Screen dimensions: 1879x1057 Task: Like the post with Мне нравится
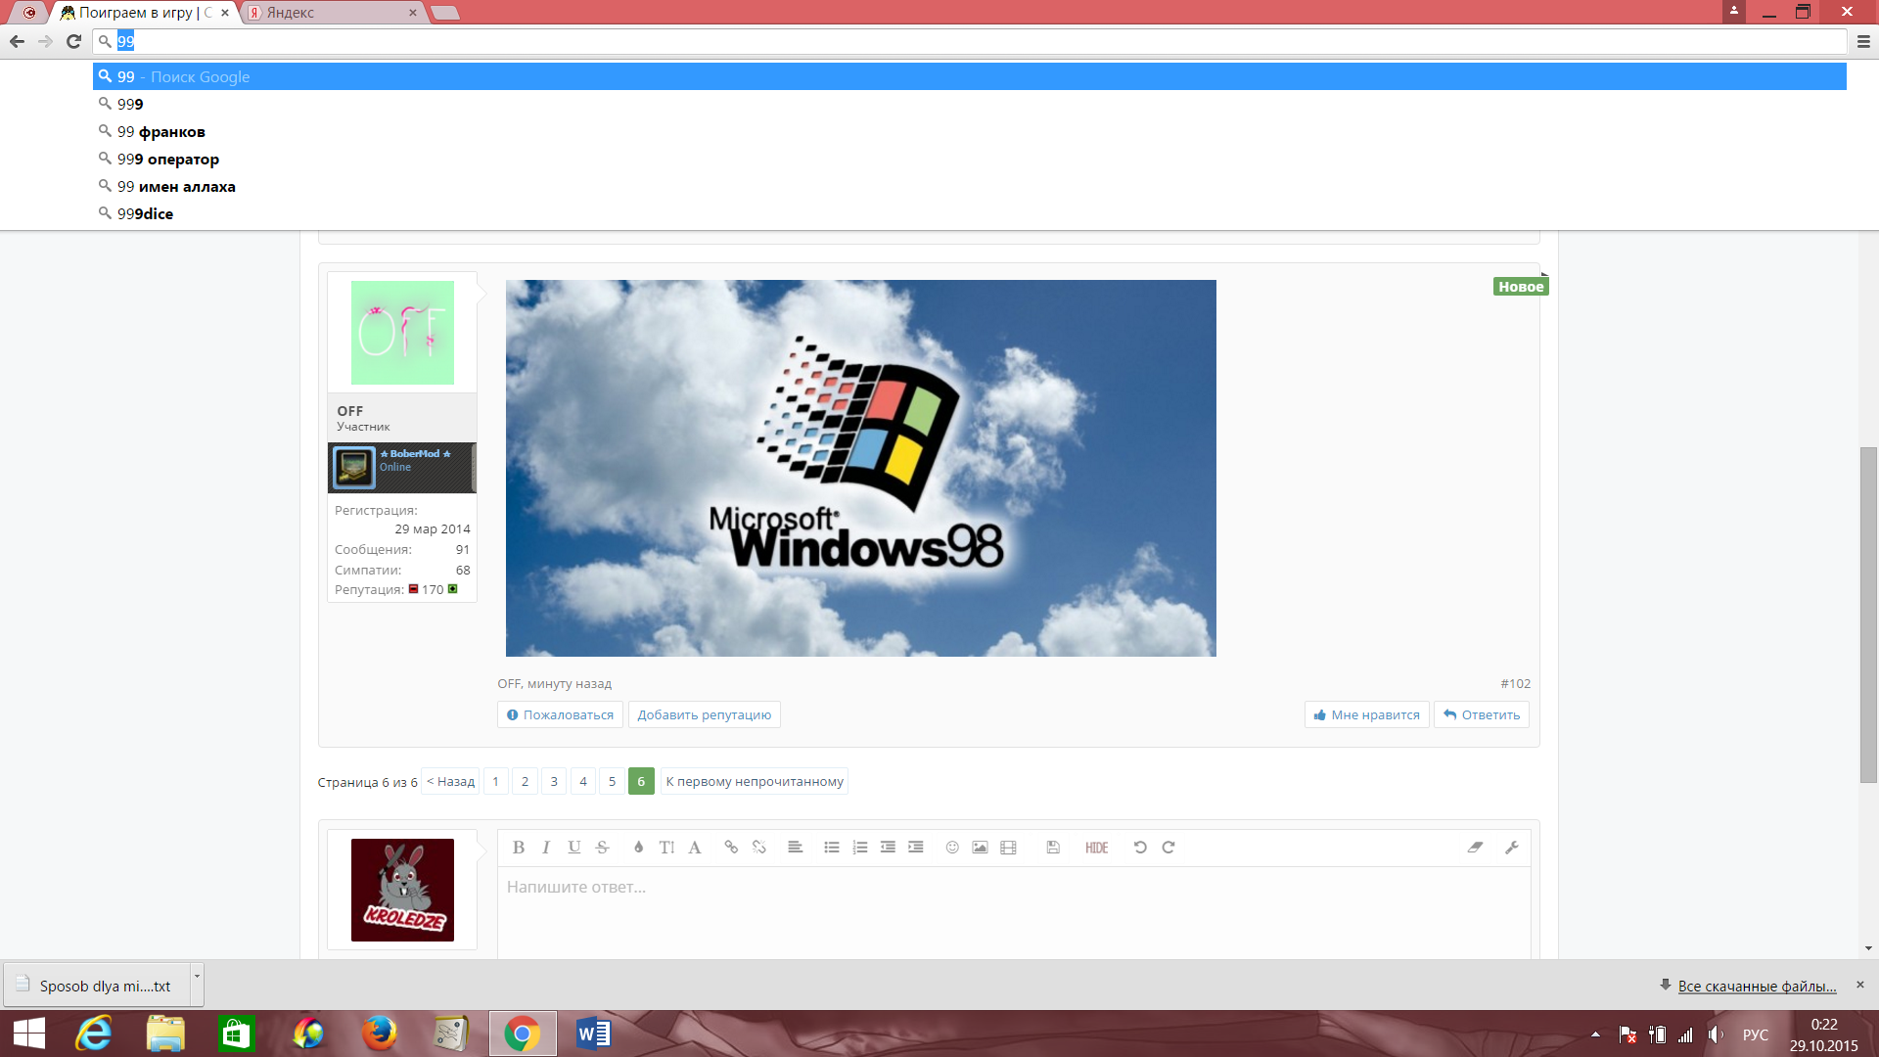tap(1367, 714)
